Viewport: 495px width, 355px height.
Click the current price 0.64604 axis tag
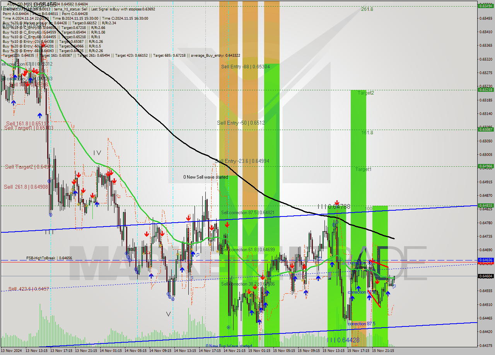click(486, 276)
